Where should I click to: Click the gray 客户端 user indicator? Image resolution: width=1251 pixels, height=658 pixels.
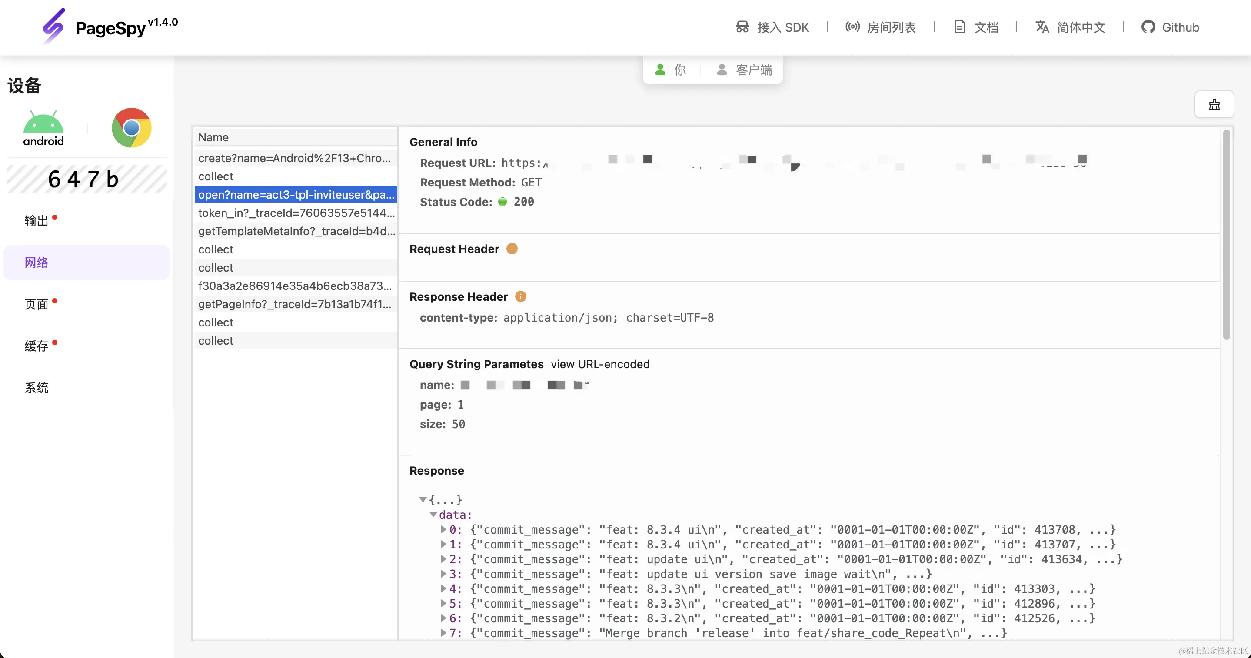click(744, 70)
